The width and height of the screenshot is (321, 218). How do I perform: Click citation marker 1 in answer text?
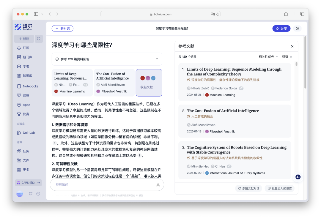(54, 143)
